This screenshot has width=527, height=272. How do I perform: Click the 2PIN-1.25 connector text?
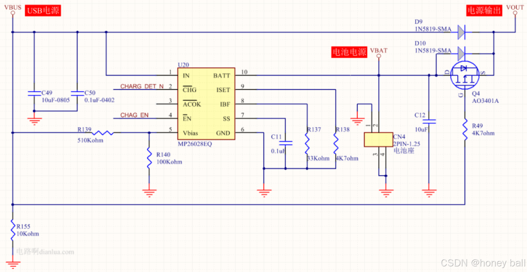coord(407,144)
